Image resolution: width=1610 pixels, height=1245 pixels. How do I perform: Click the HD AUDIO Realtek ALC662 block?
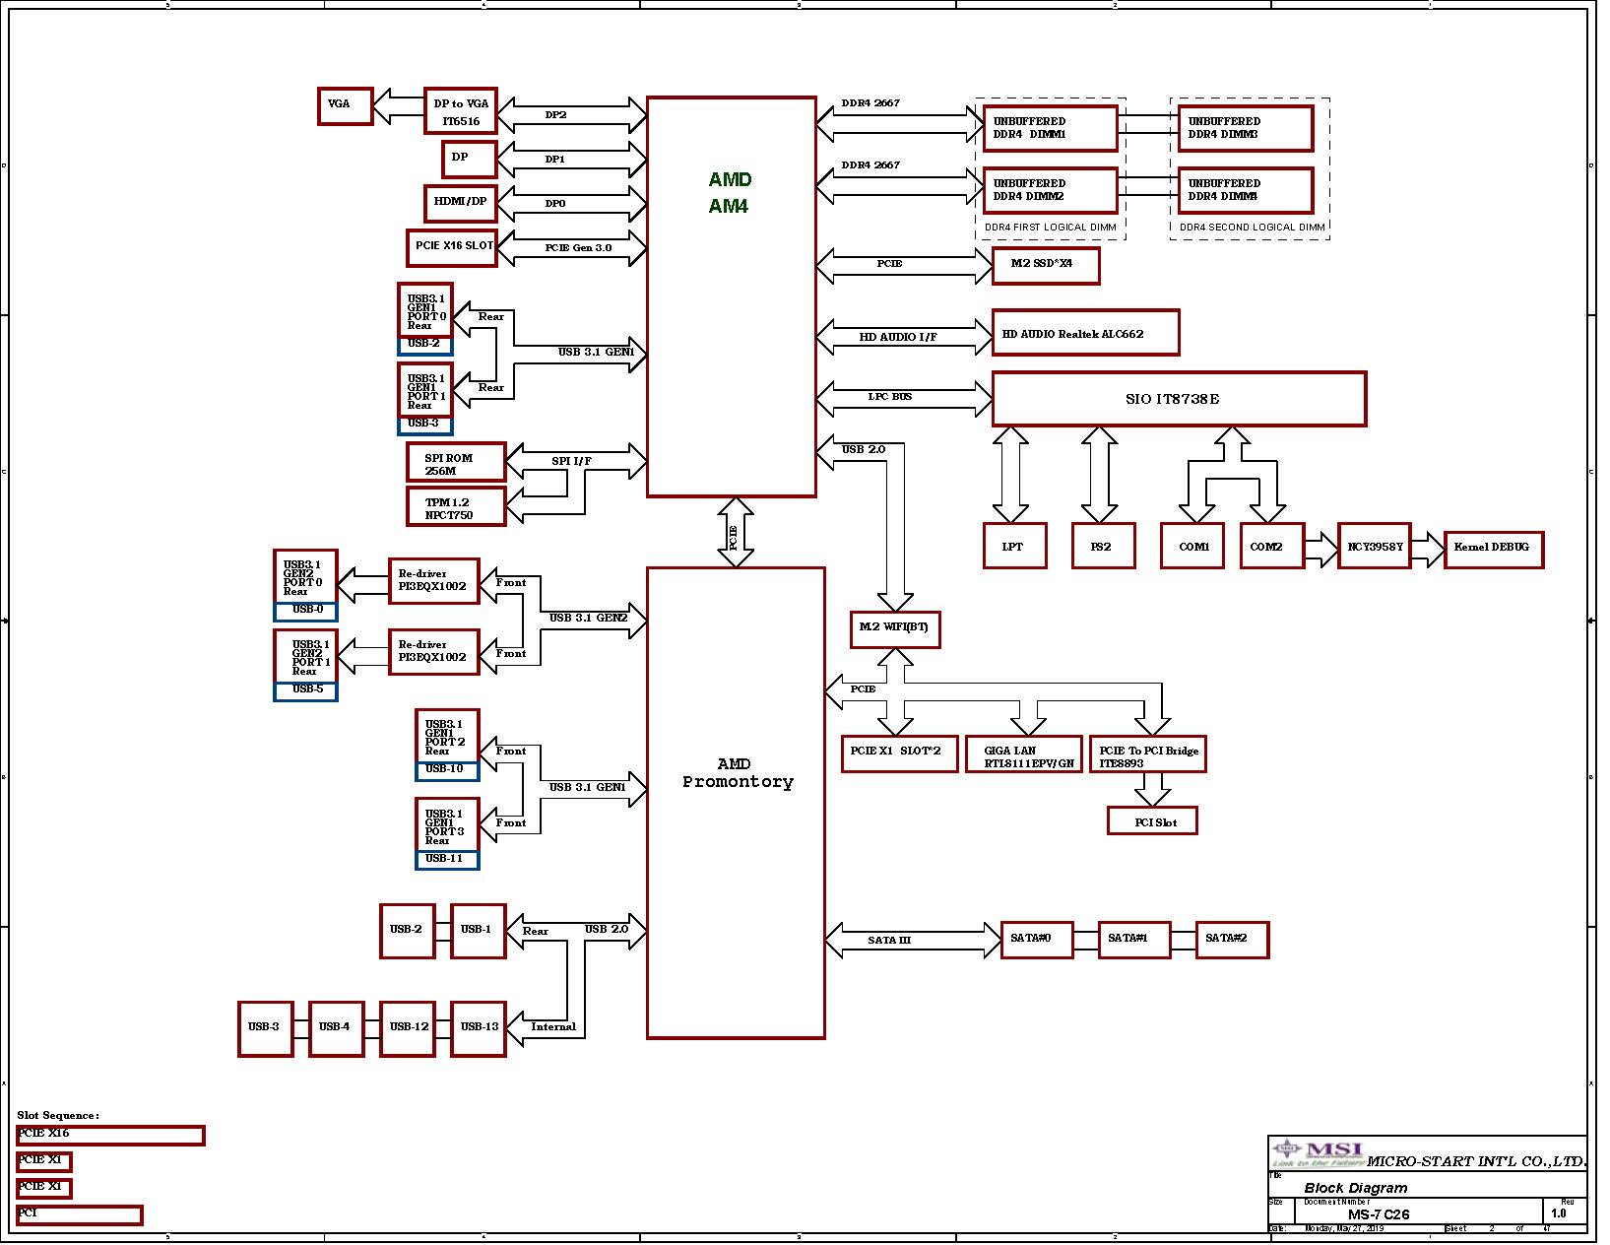(x=1085, y=333)
